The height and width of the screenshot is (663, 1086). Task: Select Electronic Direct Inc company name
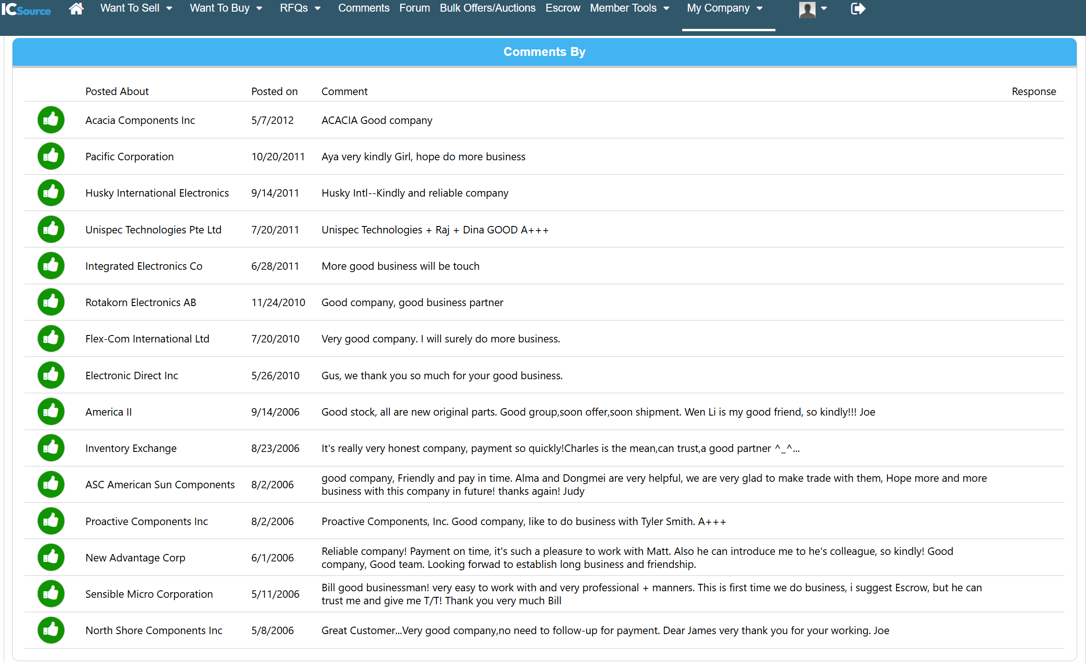tap(131, 376)
